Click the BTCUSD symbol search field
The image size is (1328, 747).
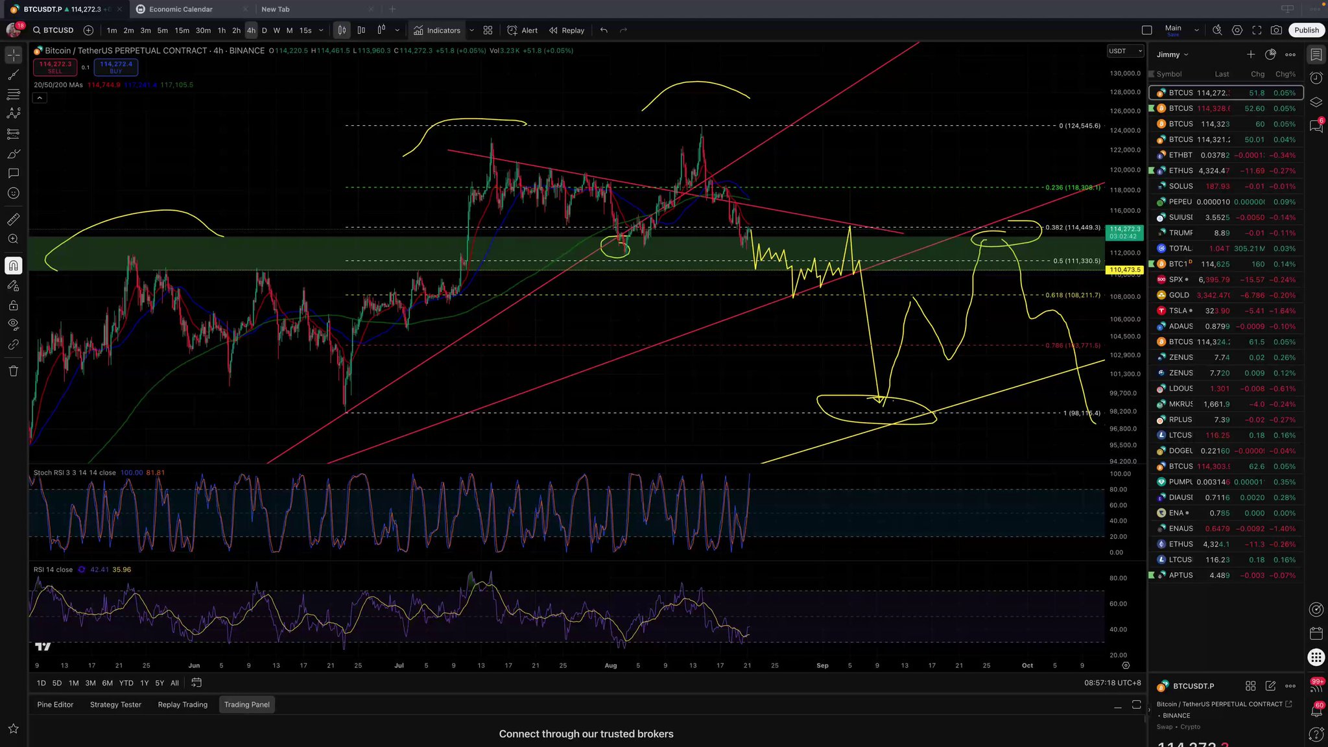point(54,30)
